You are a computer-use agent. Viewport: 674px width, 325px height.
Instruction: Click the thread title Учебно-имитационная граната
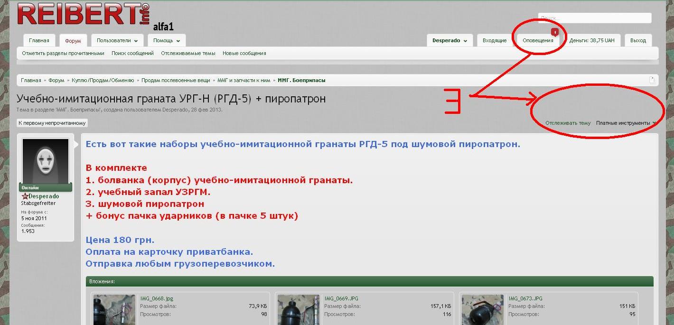point(171,99)
